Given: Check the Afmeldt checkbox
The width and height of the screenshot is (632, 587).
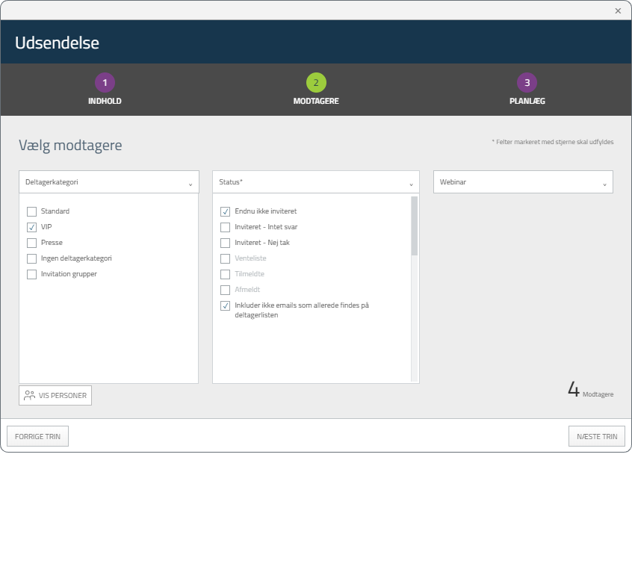Looking at the screenshot, I should (226, 290).
